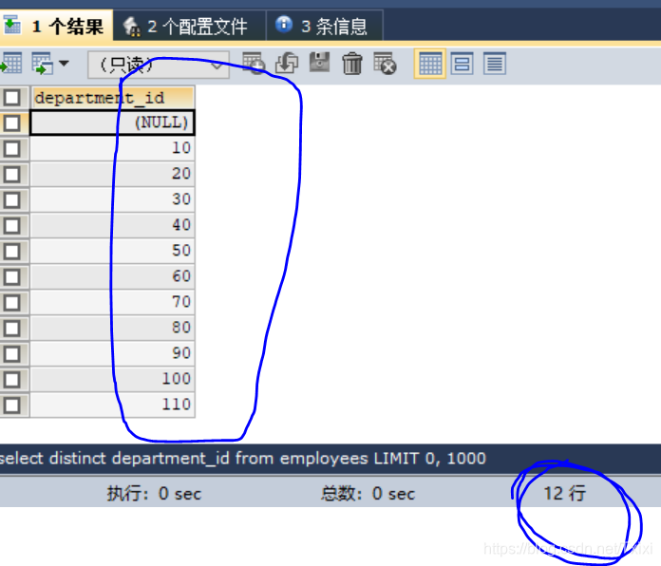Viewport: 661px width, 566px height.
Task: Click the cancel changes icon
Action: (x=385, y=64)
